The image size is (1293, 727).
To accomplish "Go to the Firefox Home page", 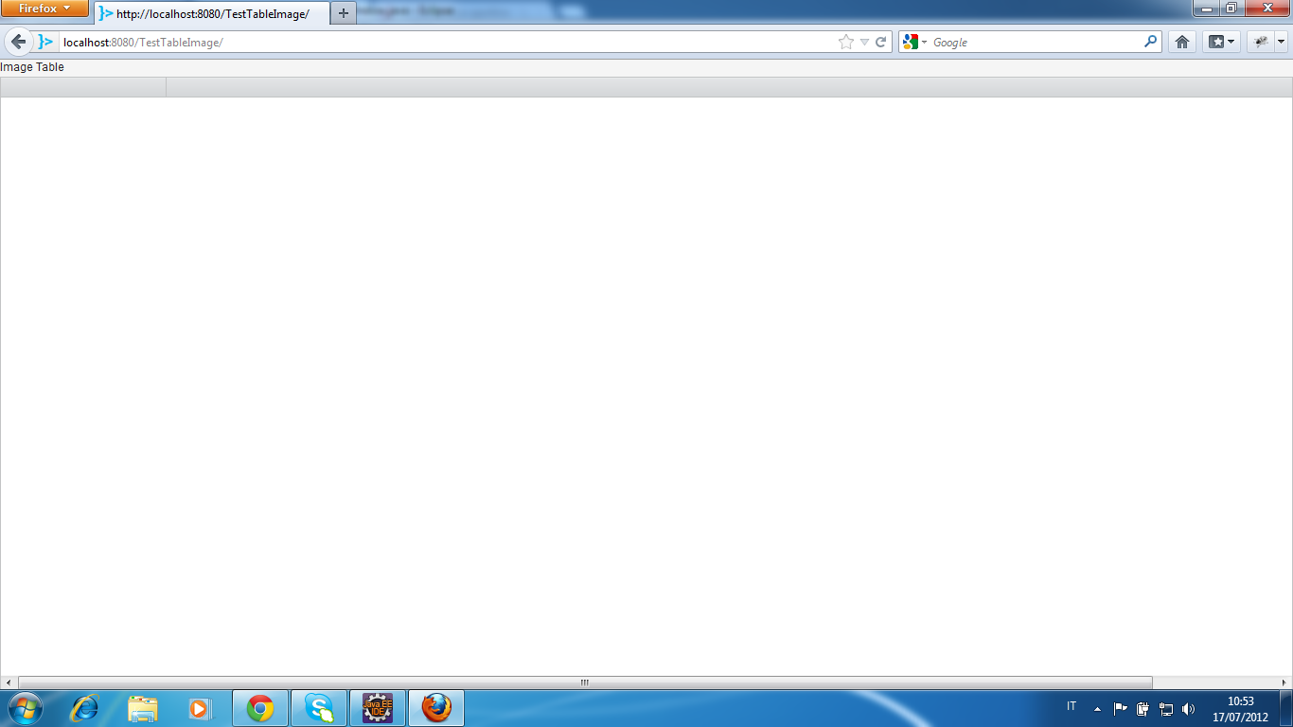I will click(x=1181, y=42).
